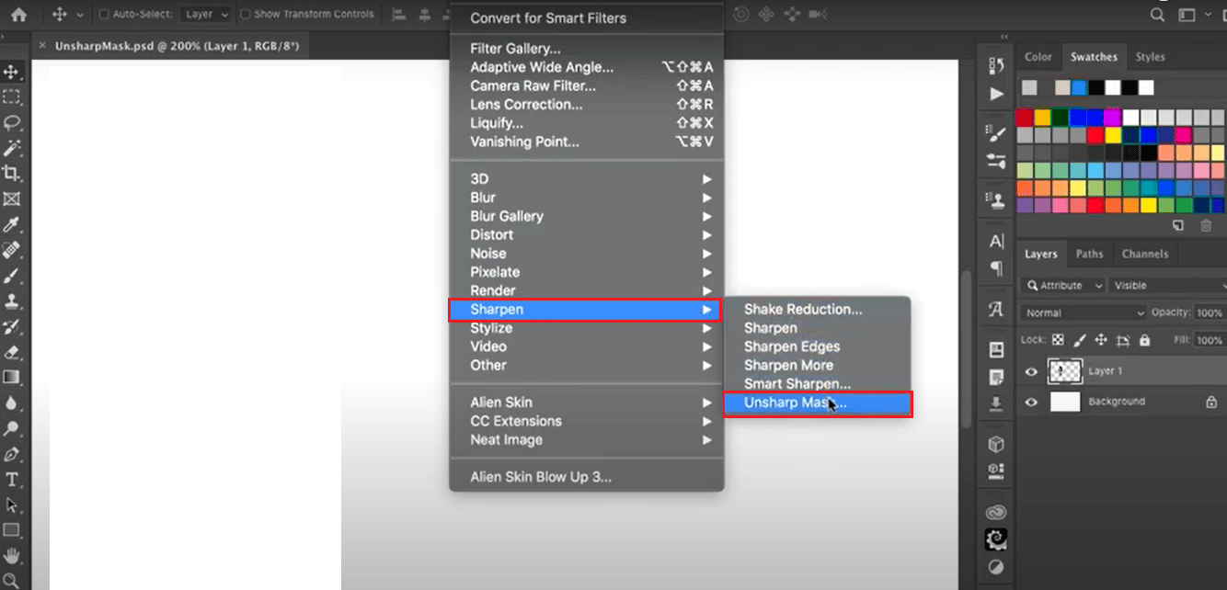
Task: Toggle Layer 1 visibility
Action: [x=1031, y=371]
